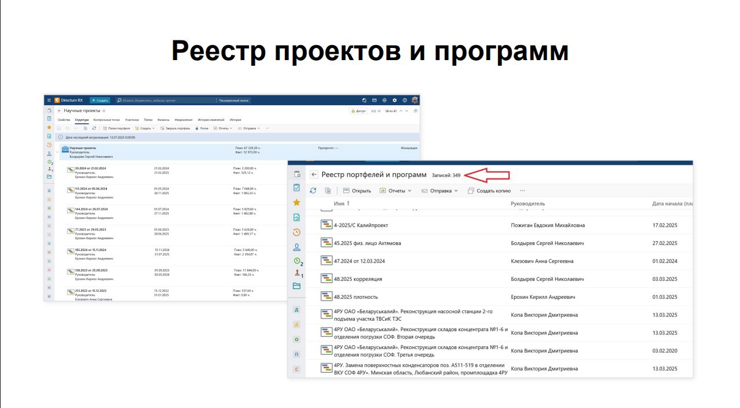Collapse the Научные проекты portfolio tree node
Viewport: 740px width, 408px height.
pyautogui.click(x=58, y=152)
